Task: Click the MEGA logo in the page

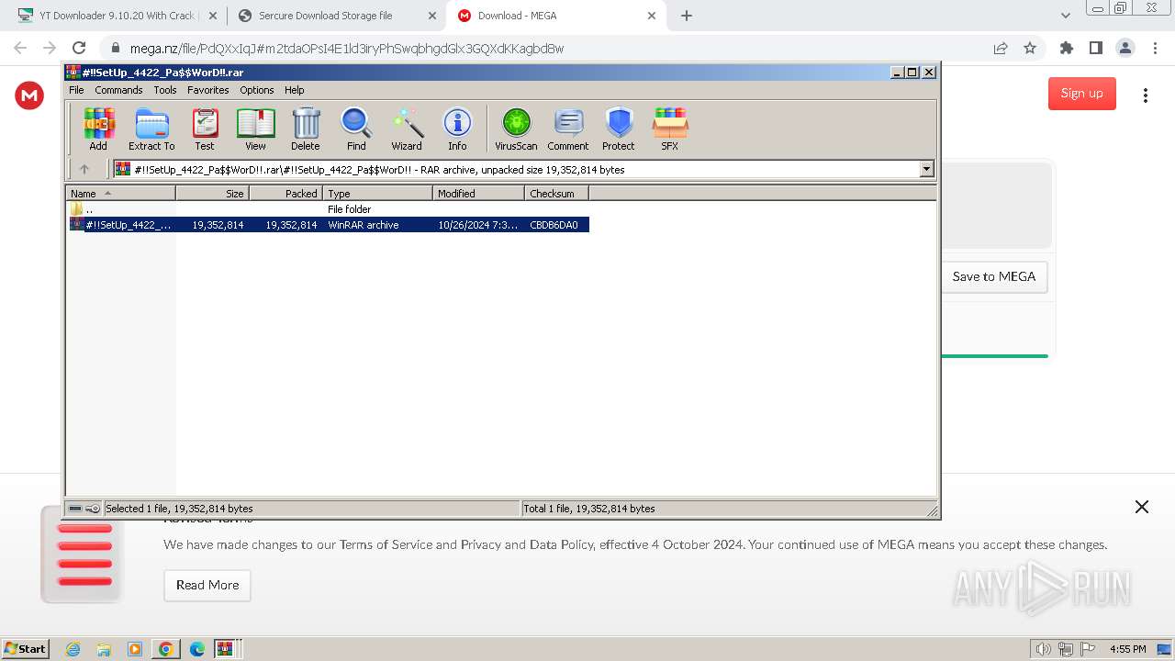Action: point(29,95)
